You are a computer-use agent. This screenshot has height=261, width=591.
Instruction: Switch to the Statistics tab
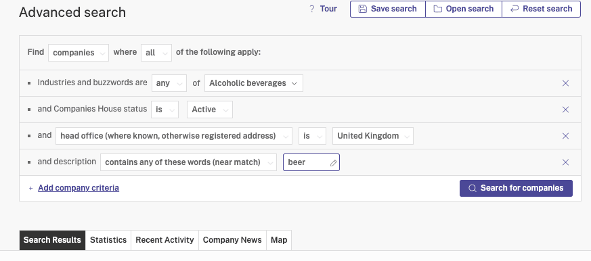108,240
